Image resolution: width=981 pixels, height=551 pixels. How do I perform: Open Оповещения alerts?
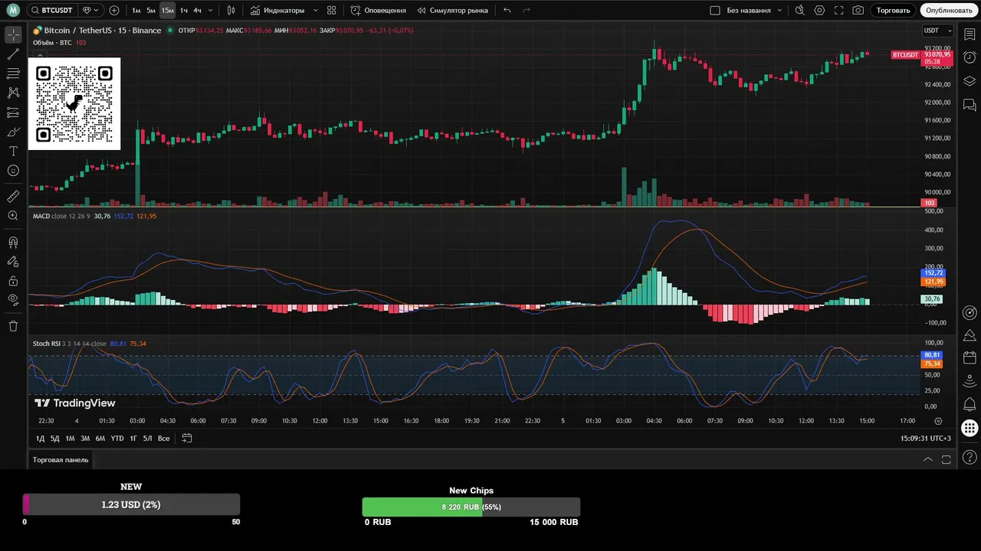click(378, 11)
